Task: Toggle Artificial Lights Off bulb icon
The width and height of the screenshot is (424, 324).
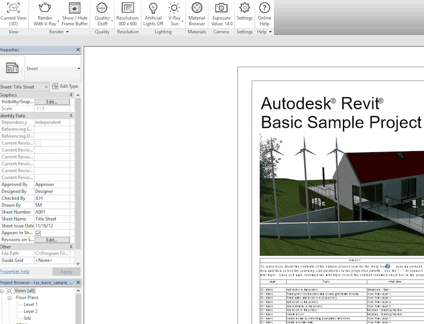Action: [x=153, y=8]
